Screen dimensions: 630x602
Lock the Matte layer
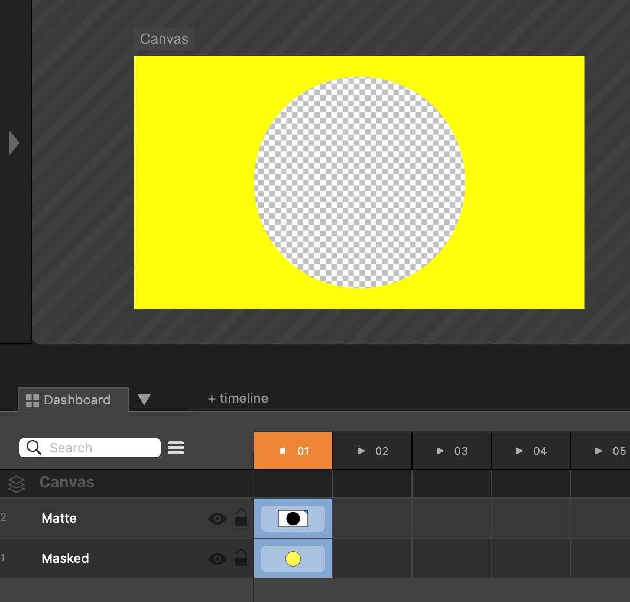point(241,519)
